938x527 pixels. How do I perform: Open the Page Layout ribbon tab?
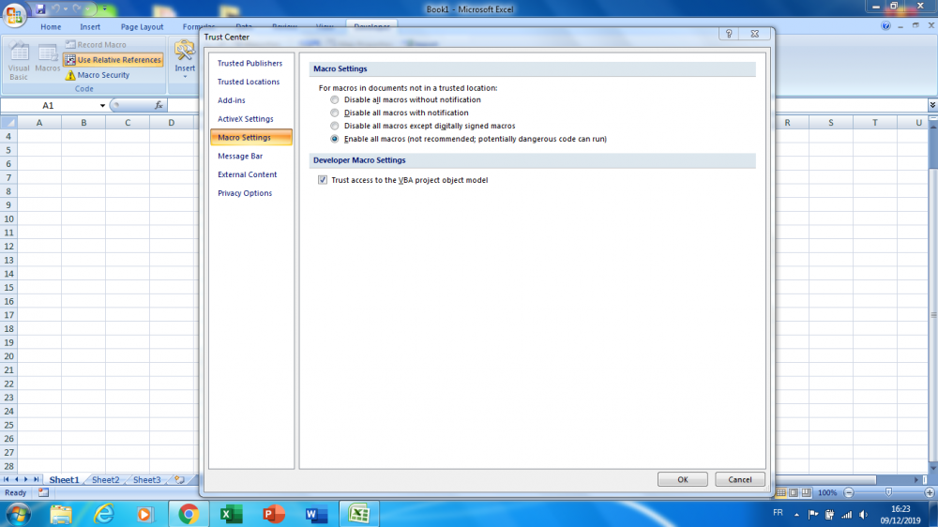pyautogui.click(x=142, y=27)
